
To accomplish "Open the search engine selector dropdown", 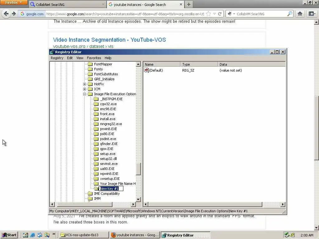I will (x=231, y=14).
